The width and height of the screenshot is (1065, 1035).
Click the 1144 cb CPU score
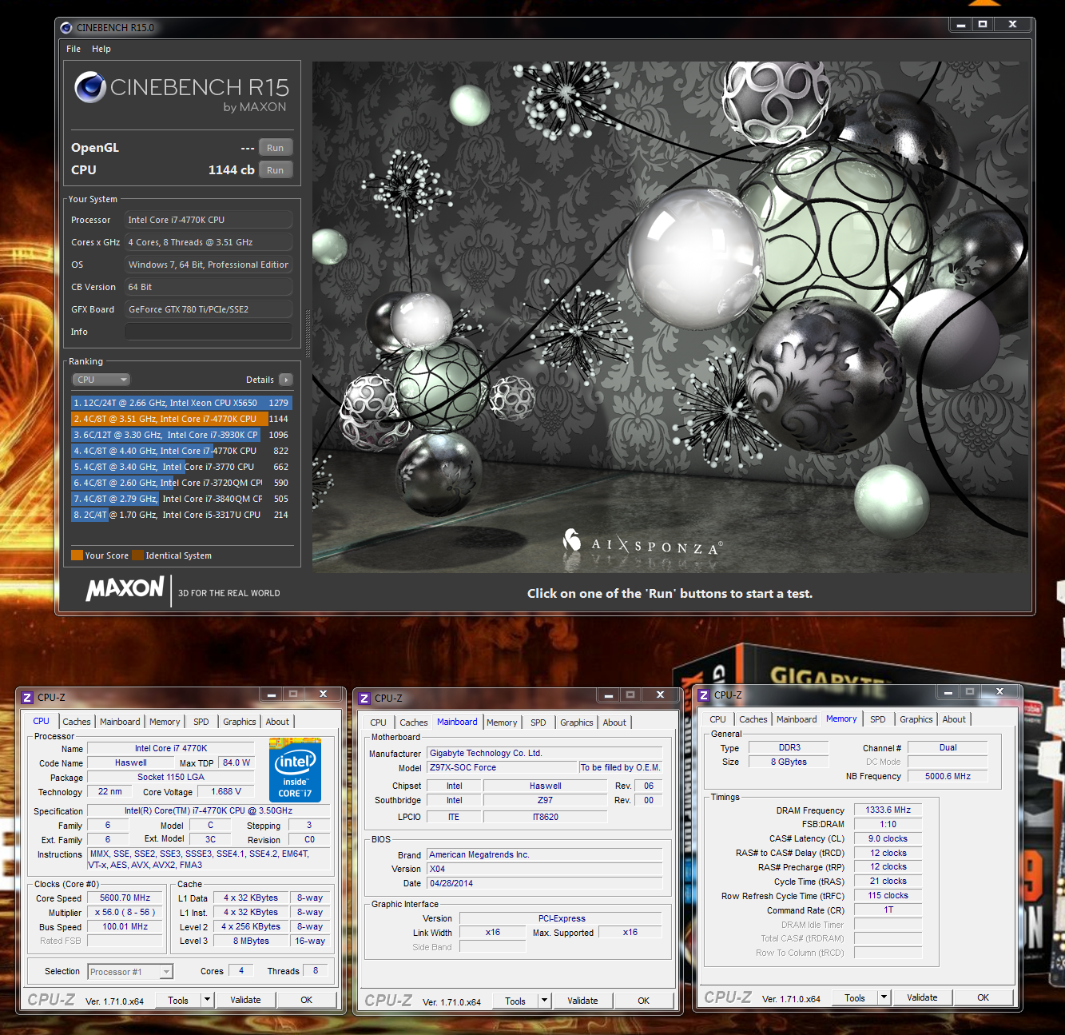tap(232, 170)
